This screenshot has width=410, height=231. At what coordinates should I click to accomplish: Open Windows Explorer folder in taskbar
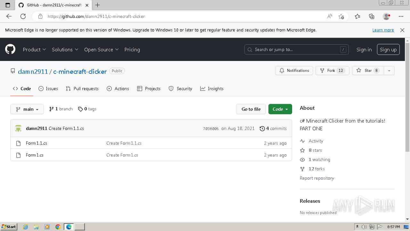36,227
